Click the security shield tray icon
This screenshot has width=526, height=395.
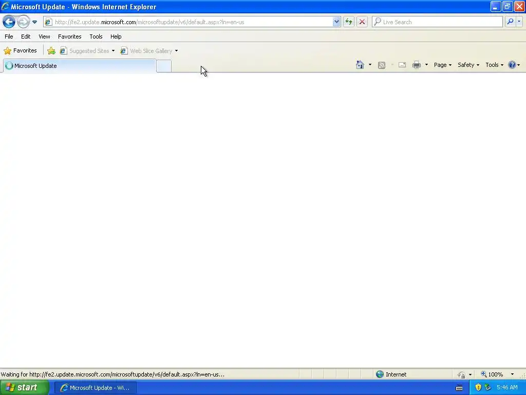click(x=478, y=387)
